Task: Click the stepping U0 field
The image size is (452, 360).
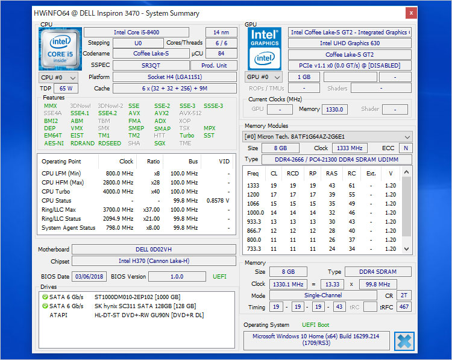Action: click(138, 43)
